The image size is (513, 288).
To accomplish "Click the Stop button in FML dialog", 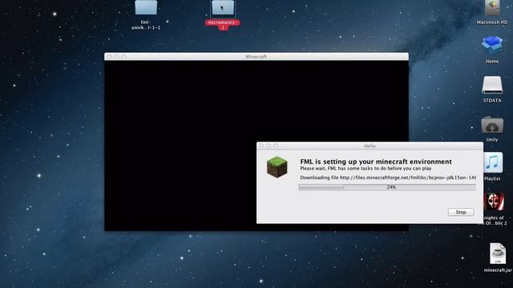I will pos(461,212).
